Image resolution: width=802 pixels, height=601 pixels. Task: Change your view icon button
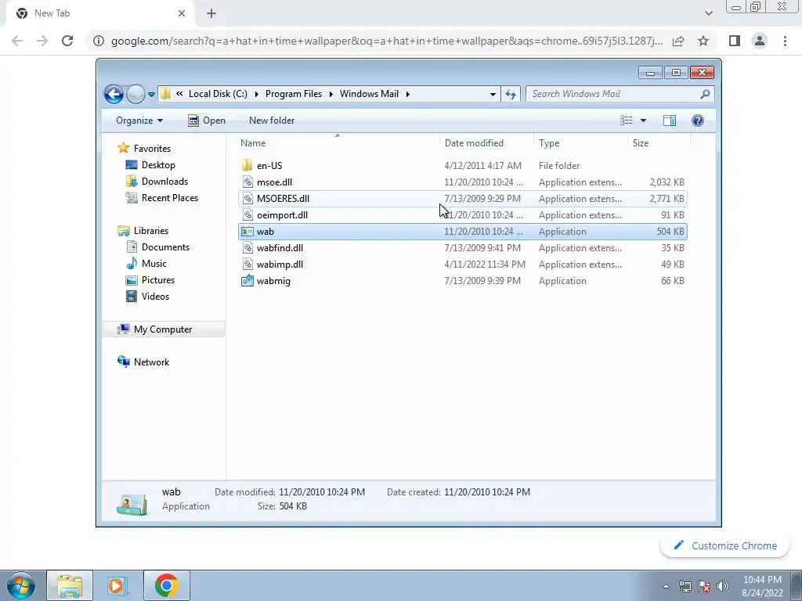point(627,121)
